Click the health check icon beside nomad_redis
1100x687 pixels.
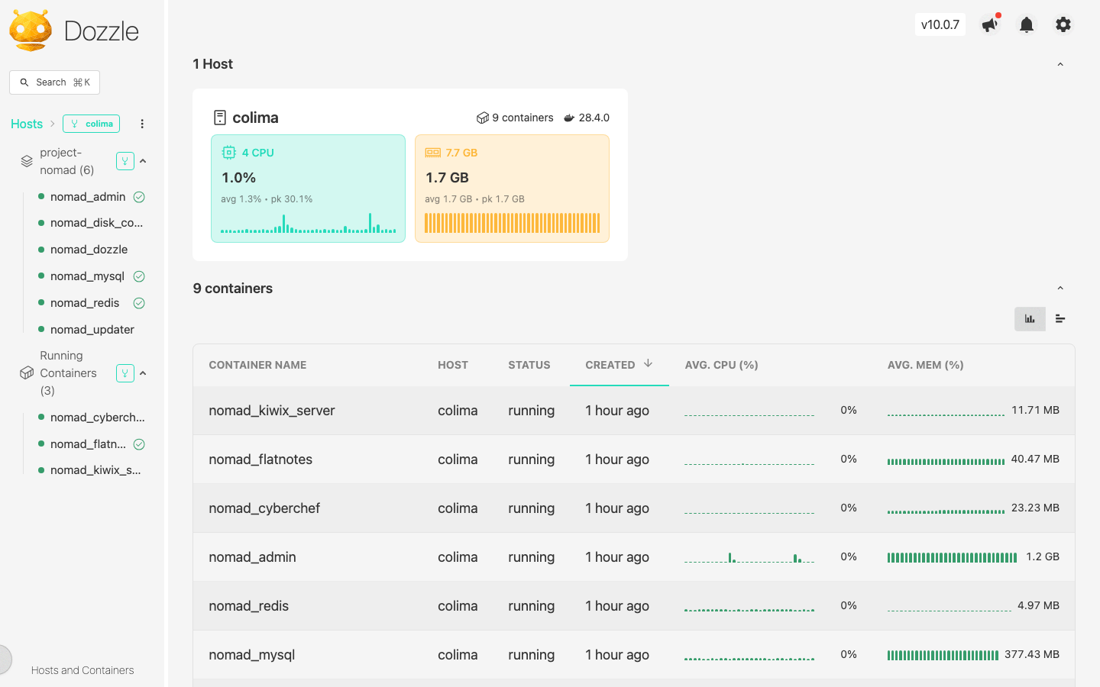(x=139, y=303)
